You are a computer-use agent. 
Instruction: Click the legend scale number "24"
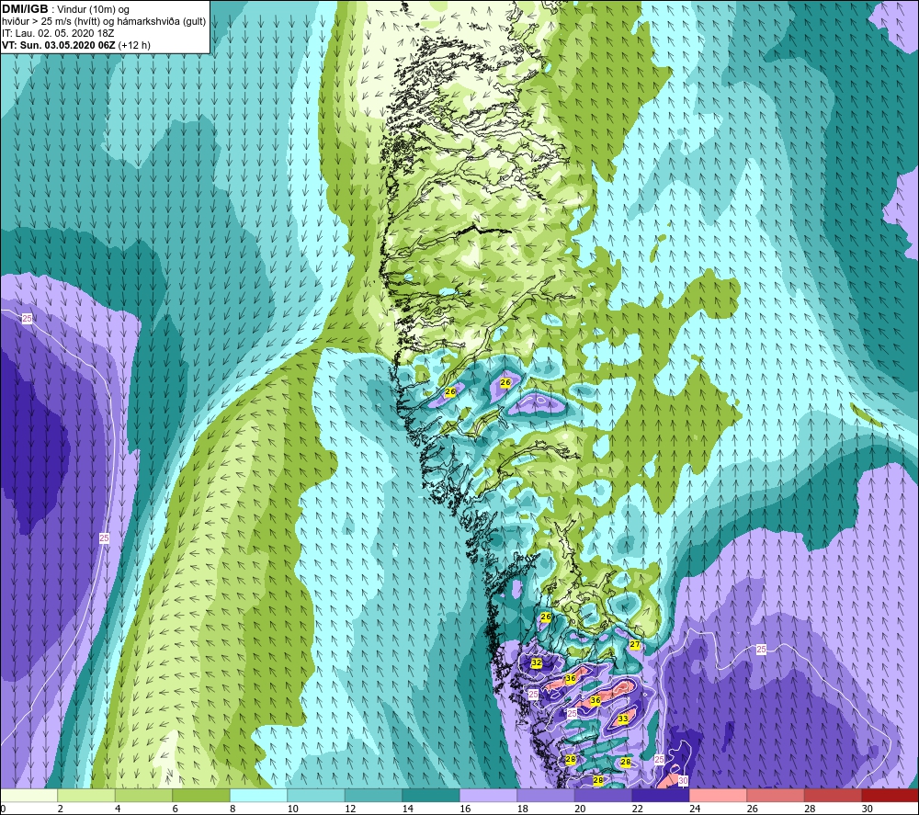(x=695, y=809)
